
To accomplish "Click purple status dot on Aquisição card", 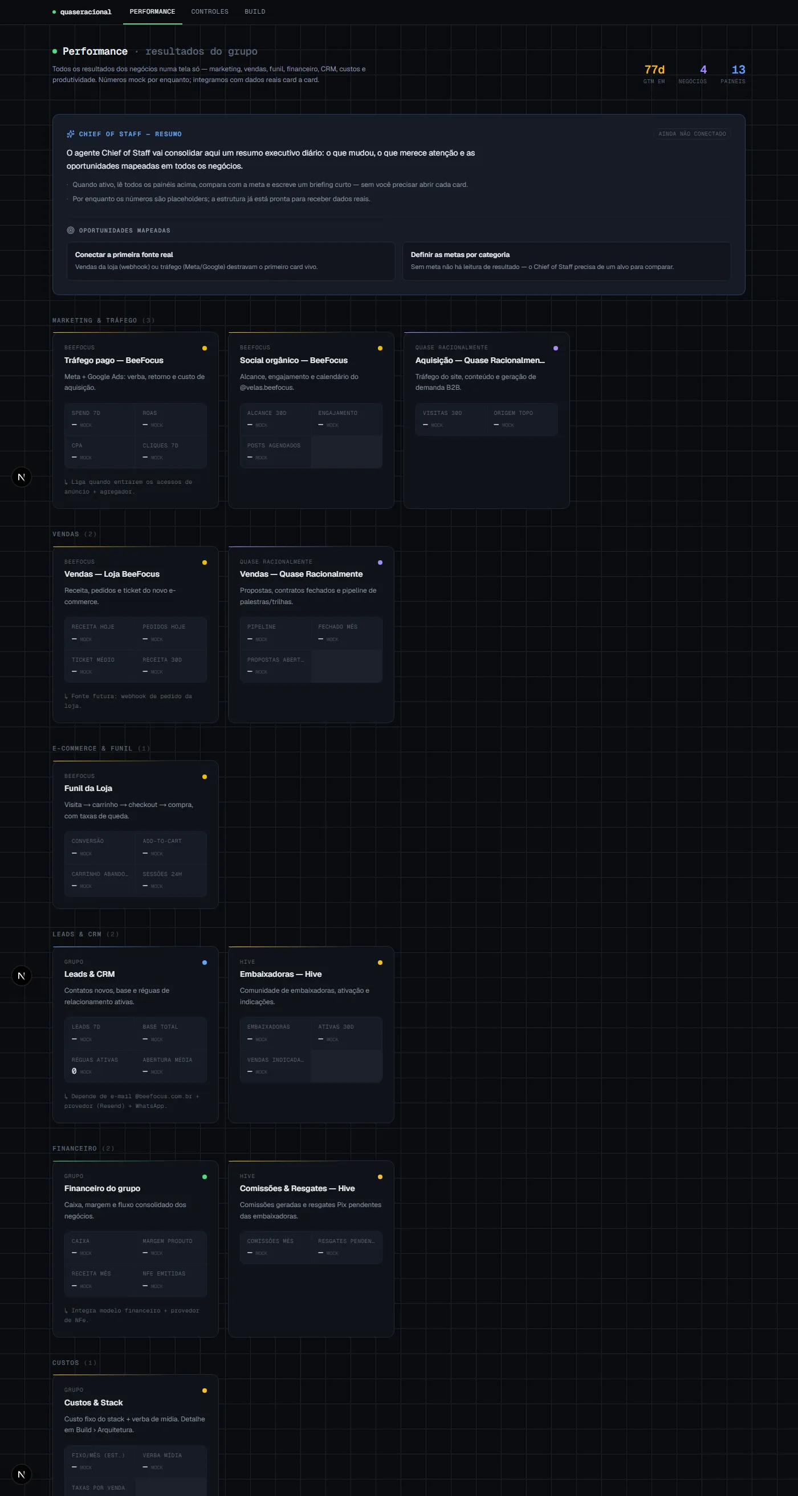I will (x=556, y=348).
